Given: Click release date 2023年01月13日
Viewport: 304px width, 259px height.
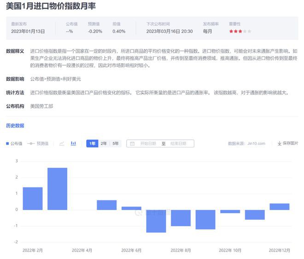Looking at the screenshot, I should [28, 31].
